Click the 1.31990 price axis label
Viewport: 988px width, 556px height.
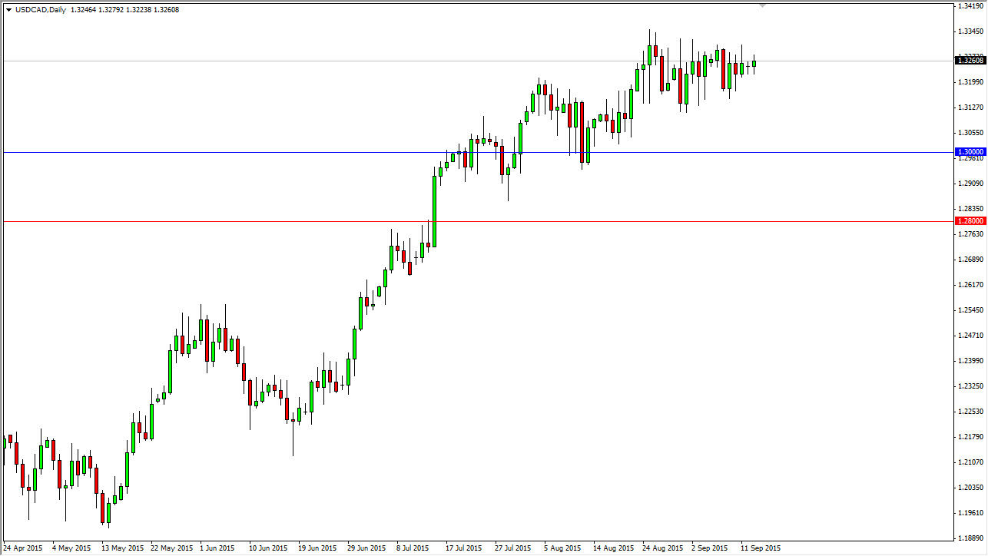[971, 82]
